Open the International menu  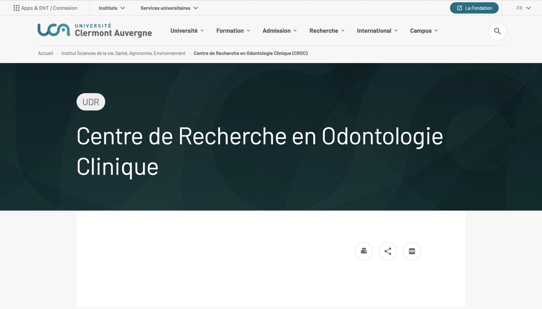click(x=377, y=31)
